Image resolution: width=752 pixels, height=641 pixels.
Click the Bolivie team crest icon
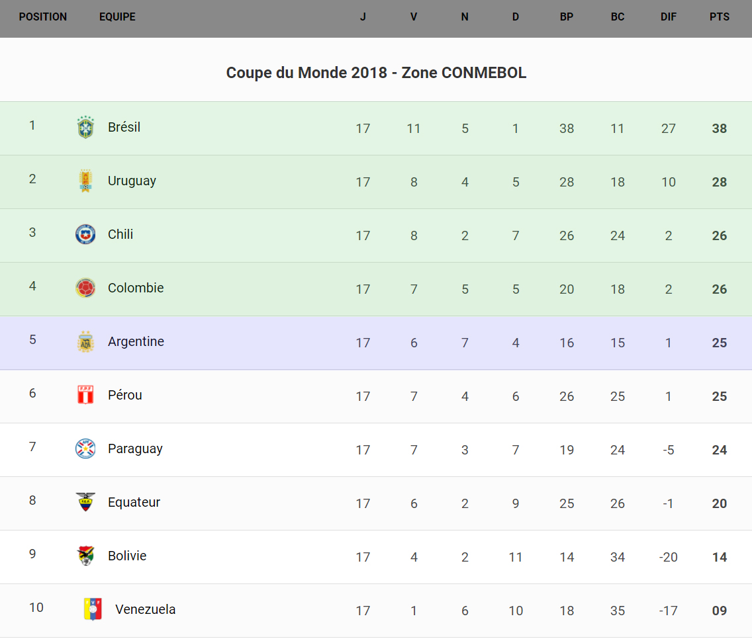pyautogui.click(x=85, y=556)
